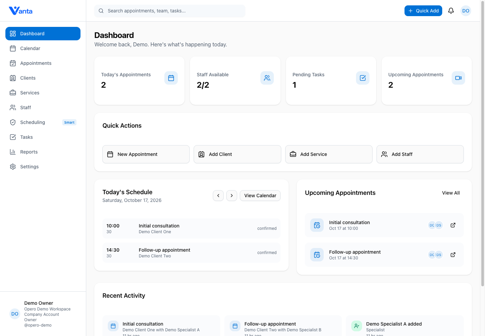Click the View Calendar button
Viewport: 485px width, 336px height.
pyautogui.click(x=260, y=196)
